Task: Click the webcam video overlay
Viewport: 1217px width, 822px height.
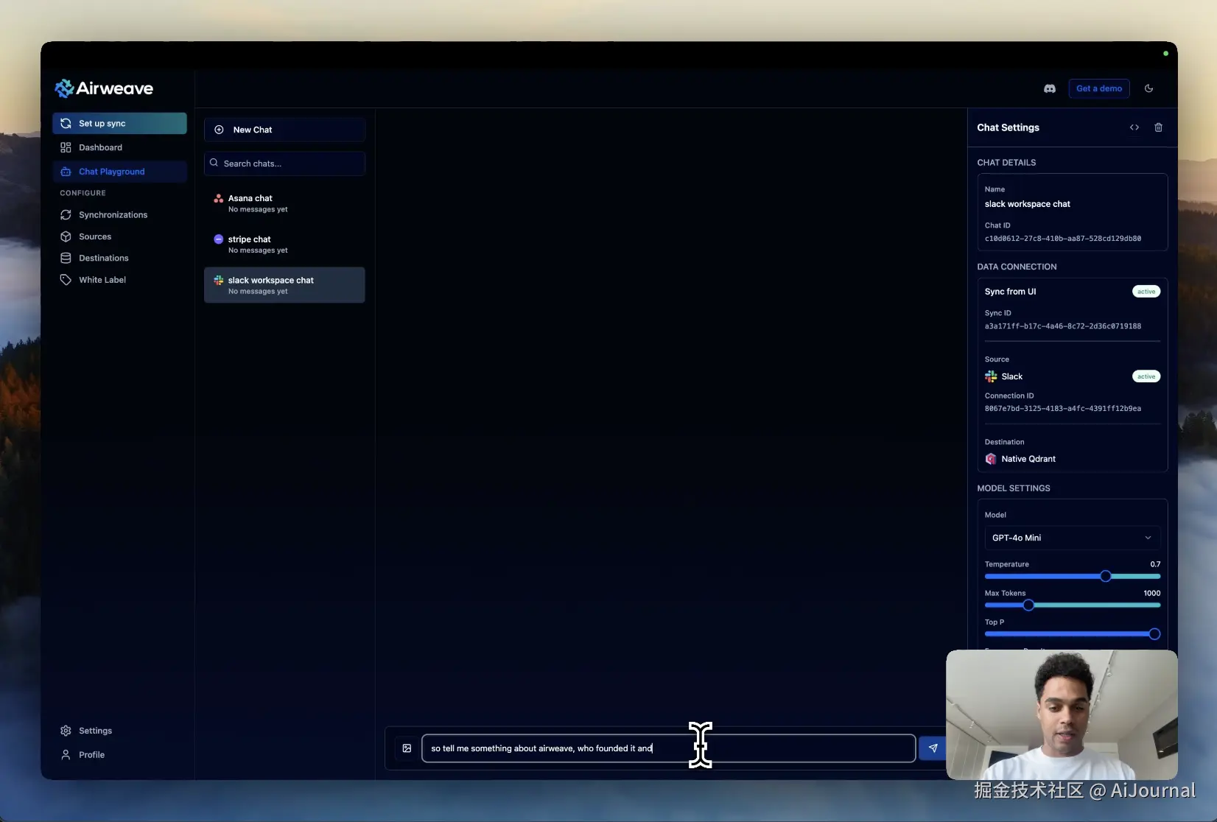Action: pyautogui.click(x=1062, y=714)
